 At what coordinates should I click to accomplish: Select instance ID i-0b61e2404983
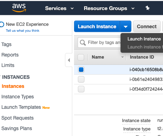coord(146,80)
